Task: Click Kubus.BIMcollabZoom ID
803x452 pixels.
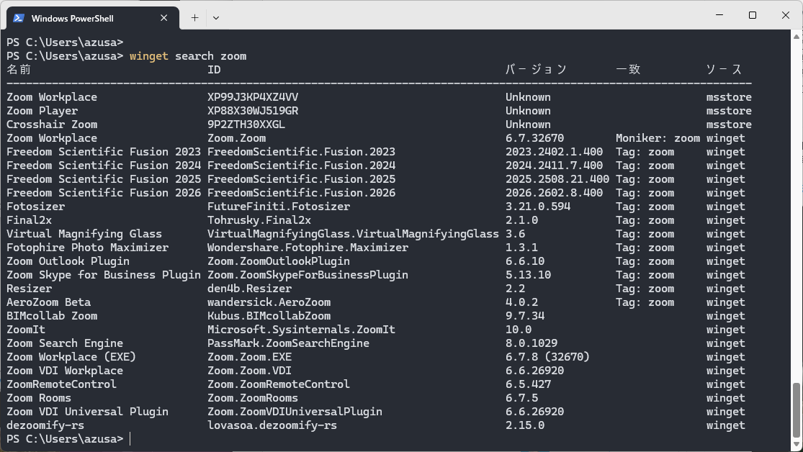Action: (x=269, y=317)
